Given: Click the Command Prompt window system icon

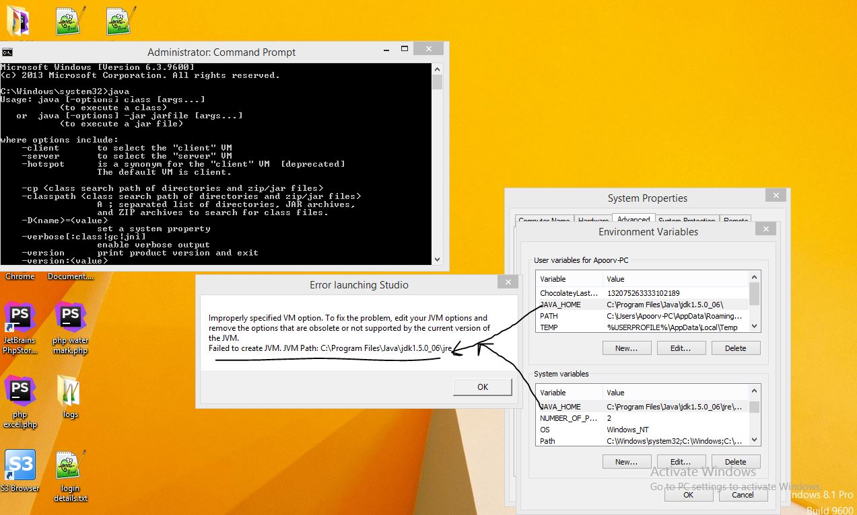Looking at the screenshot, I should click(x=7, y=52).
